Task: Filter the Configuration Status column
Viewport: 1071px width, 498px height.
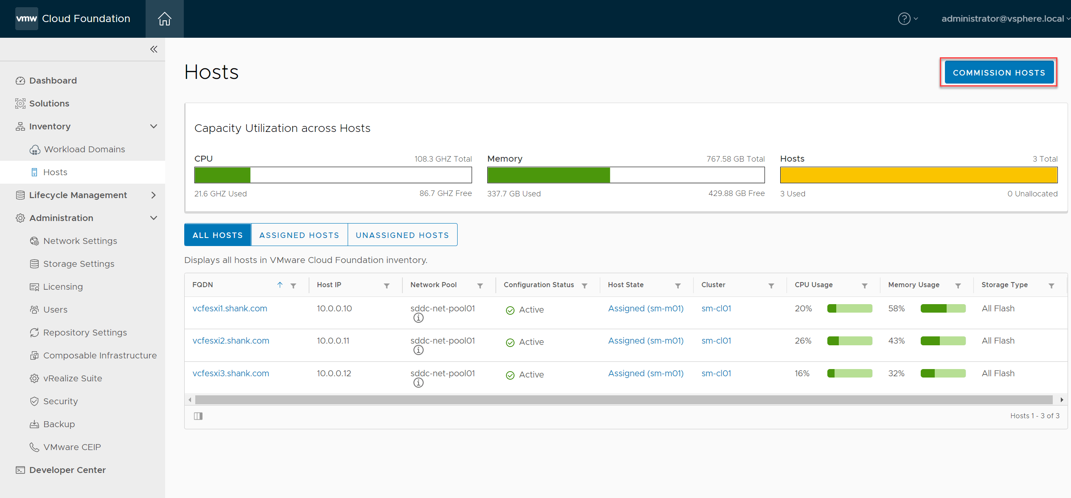Action: click(x=585, y=285)
